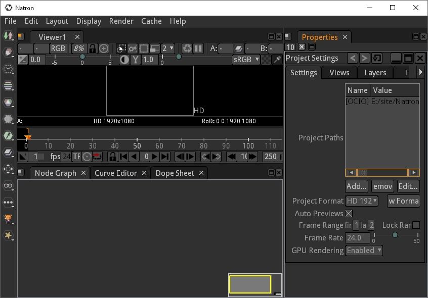The width and height of the screenshot is (428, 298).
Task: Click the project settings restore defaults icon
Action: pyautogui.click(x=377, y=58)
